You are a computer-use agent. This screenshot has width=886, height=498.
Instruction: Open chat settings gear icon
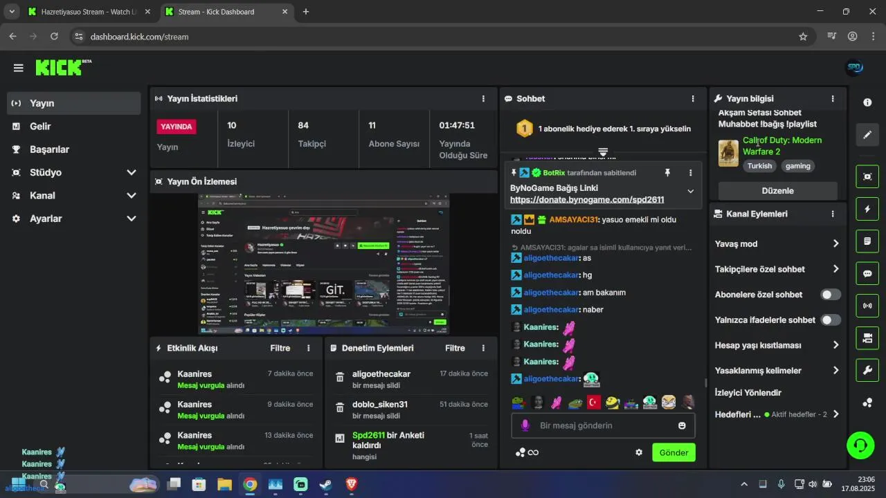639,452
